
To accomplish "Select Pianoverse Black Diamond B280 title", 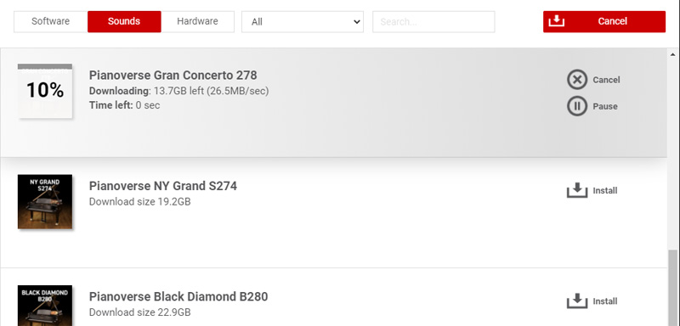I will pos(178,297).
